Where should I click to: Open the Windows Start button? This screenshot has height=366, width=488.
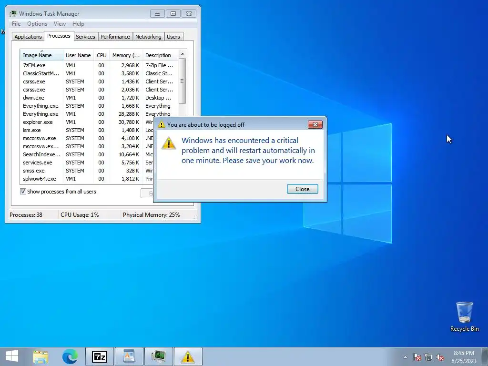tap(12, 356)
